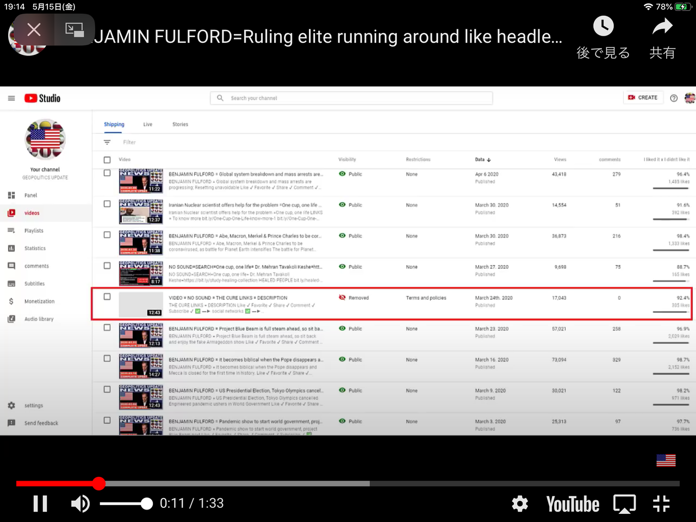Open Removed status of THE CURE LINKS video
This screenshot has height=522, width=696.
point(353,298)
